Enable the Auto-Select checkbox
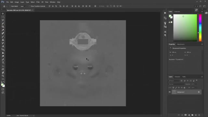208x117 pixels. (10, 6)
